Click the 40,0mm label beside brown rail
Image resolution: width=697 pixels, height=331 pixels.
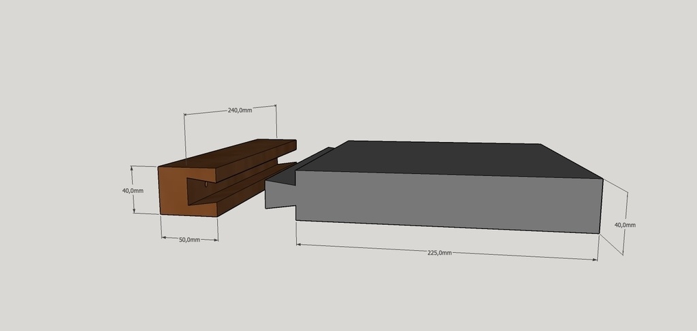[x=133, y=190]
